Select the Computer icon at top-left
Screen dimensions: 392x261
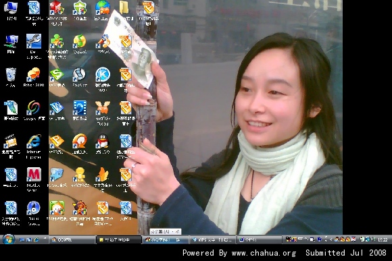coord(11,11)
